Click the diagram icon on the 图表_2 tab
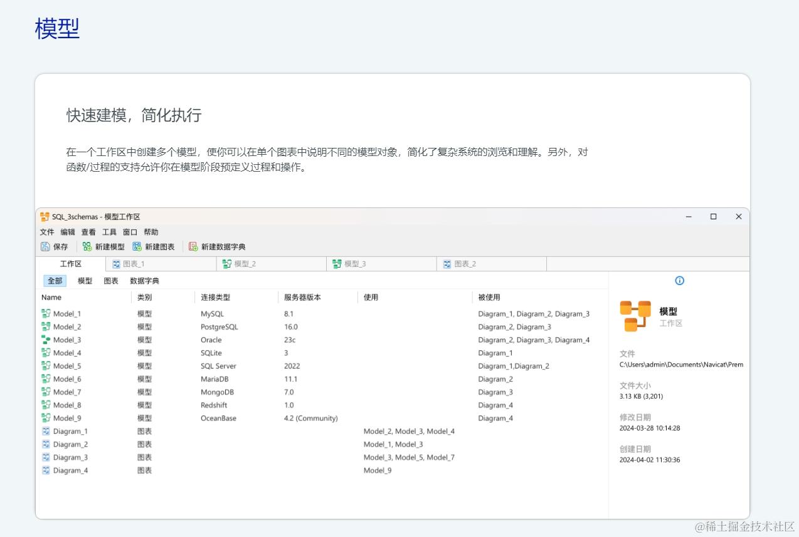The height and width of the screenshot is (537, 799). pos(447,263)
